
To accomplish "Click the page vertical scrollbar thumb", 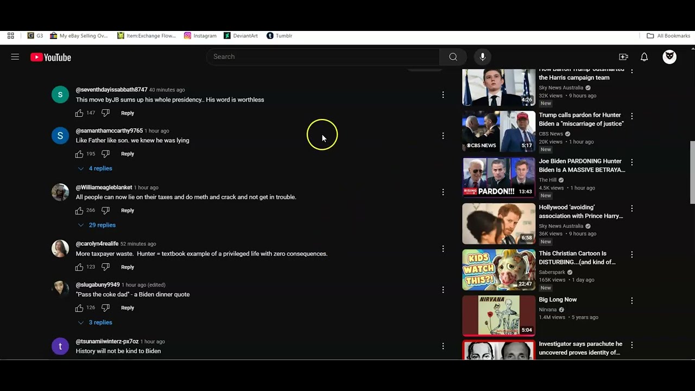I will (x=692, y=172).
